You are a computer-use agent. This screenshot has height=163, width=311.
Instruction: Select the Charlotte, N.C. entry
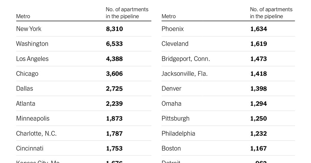pyautogui.click(x=36, y=133)
